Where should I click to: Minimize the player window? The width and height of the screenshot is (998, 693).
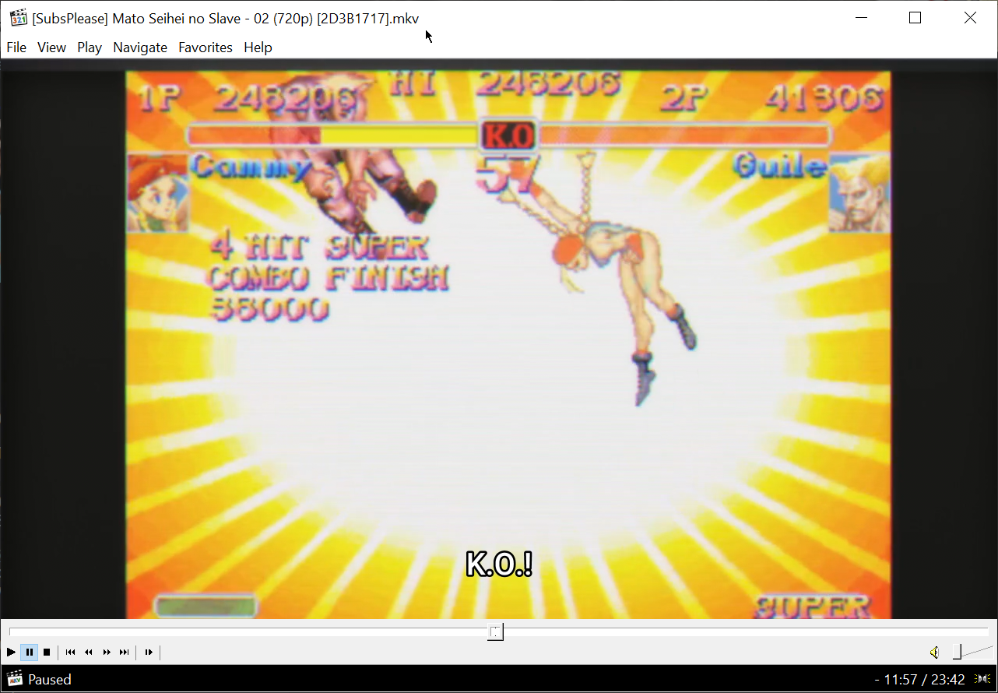(x=861, y=18)
